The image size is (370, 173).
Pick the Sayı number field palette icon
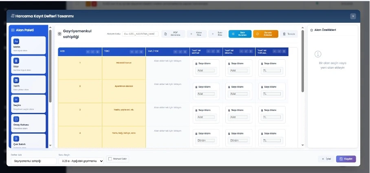(17, 61)
